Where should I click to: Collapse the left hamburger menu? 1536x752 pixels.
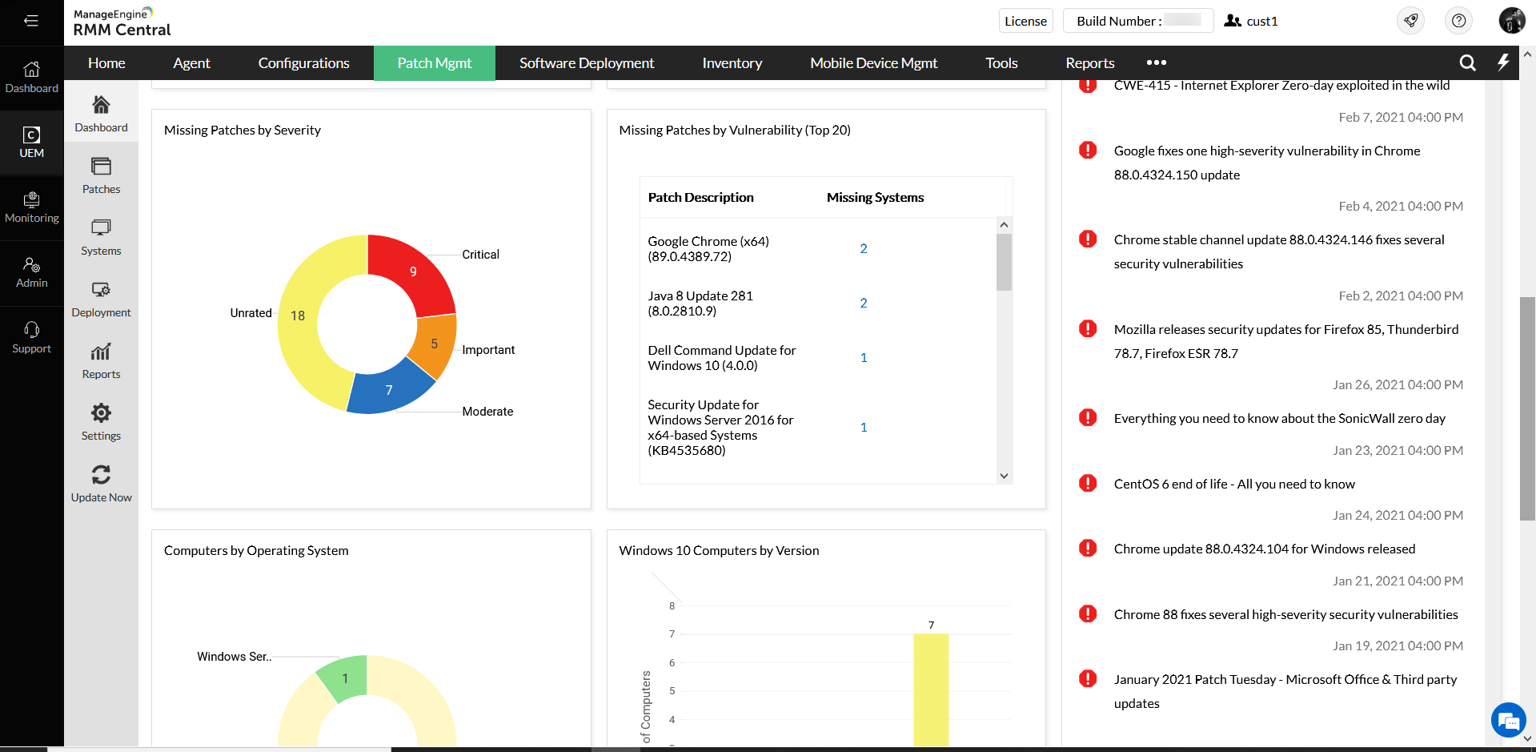31,21
